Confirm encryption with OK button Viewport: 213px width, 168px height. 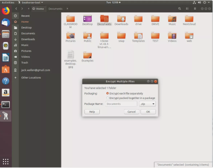(148, 112)
